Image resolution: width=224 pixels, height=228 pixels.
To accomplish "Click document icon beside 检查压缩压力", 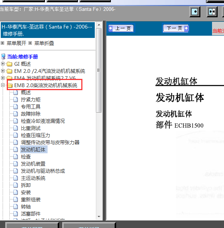I will pyautogui.click(x=15, y=135).
